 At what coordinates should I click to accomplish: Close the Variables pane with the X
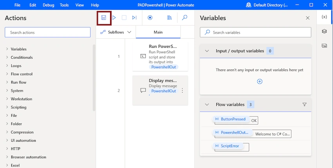pyautogui.click(x=308, y=18)
